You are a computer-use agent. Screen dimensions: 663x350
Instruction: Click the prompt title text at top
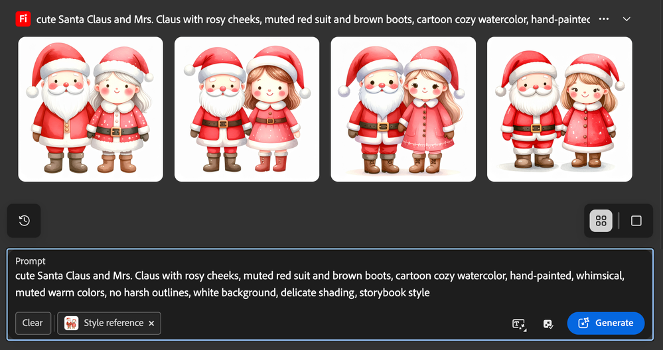coord(313,19)
